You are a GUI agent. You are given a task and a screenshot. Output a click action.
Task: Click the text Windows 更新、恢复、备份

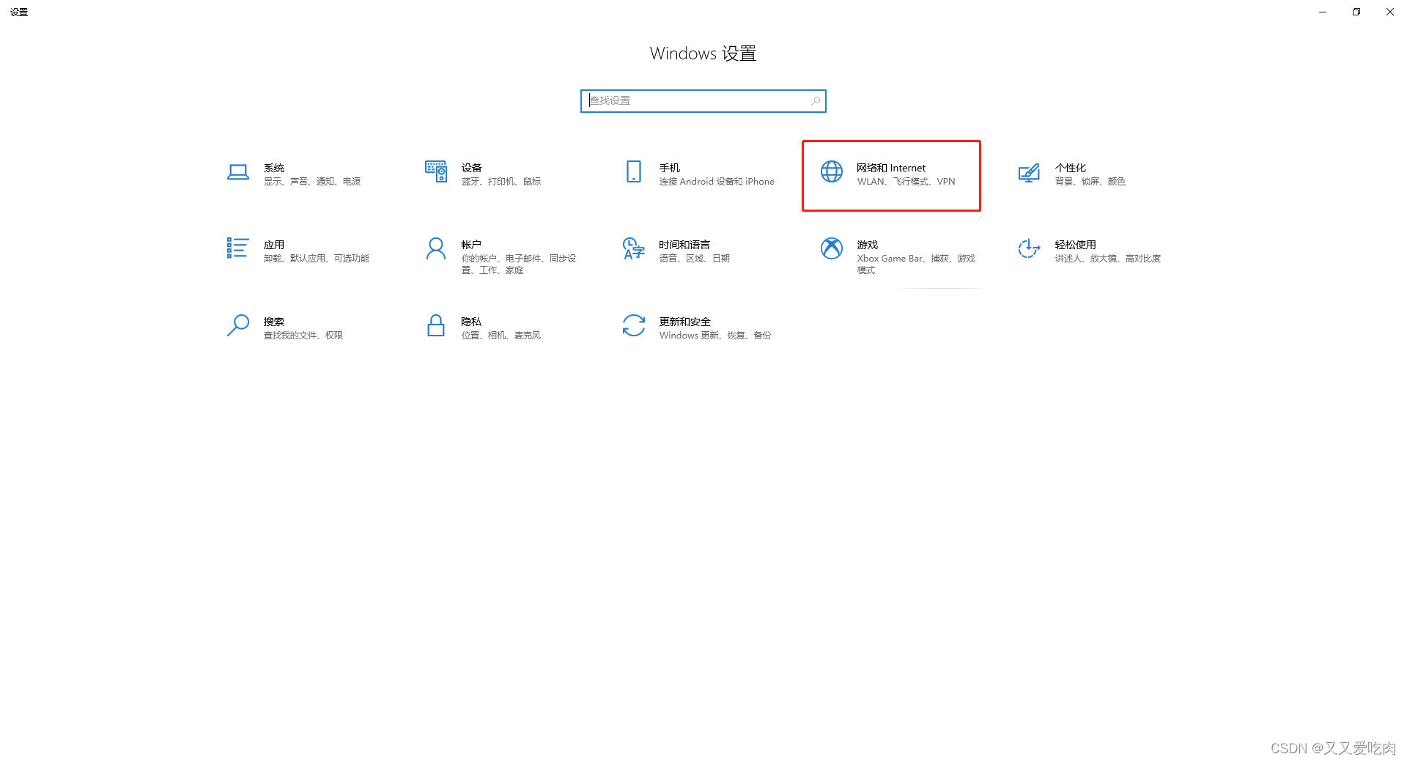715,336
